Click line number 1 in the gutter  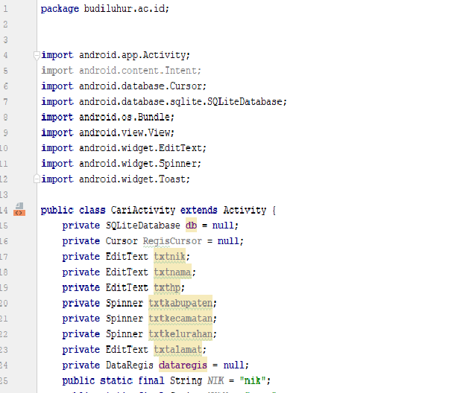(x=5, y=9)
